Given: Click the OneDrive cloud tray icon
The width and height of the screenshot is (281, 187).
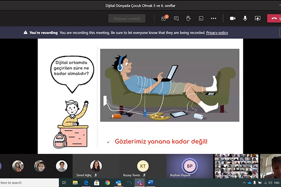Looking at the screenshot, I should click(x=250, y=183).
